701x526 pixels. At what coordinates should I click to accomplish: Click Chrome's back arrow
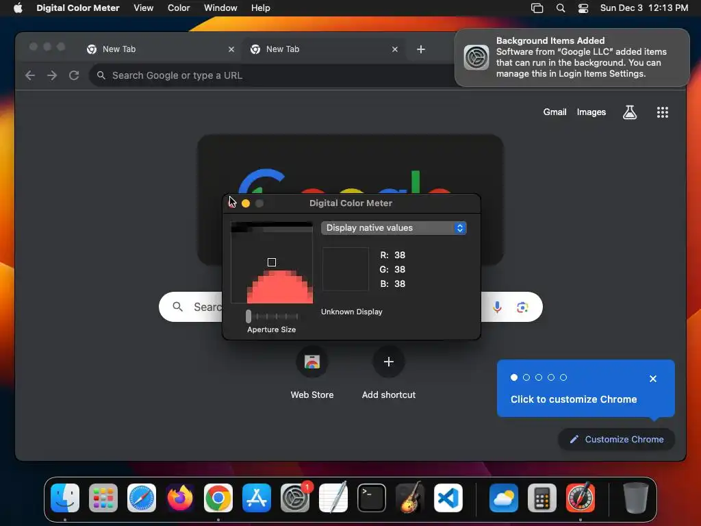30,75
